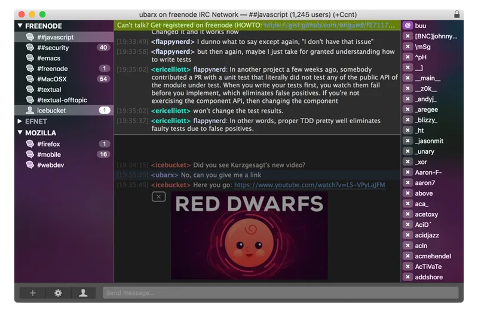
Task: Select user [BNC]johnny in the member list
Action: click(432, 36)
